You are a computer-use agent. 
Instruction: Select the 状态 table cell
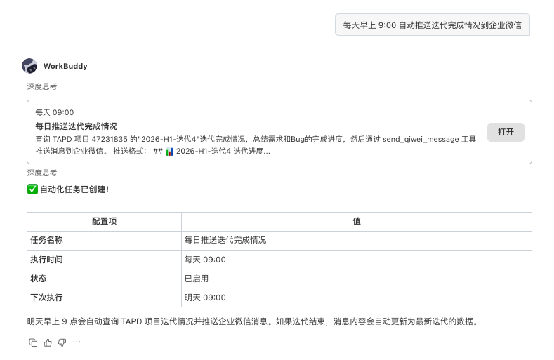(x=104, y=279)
